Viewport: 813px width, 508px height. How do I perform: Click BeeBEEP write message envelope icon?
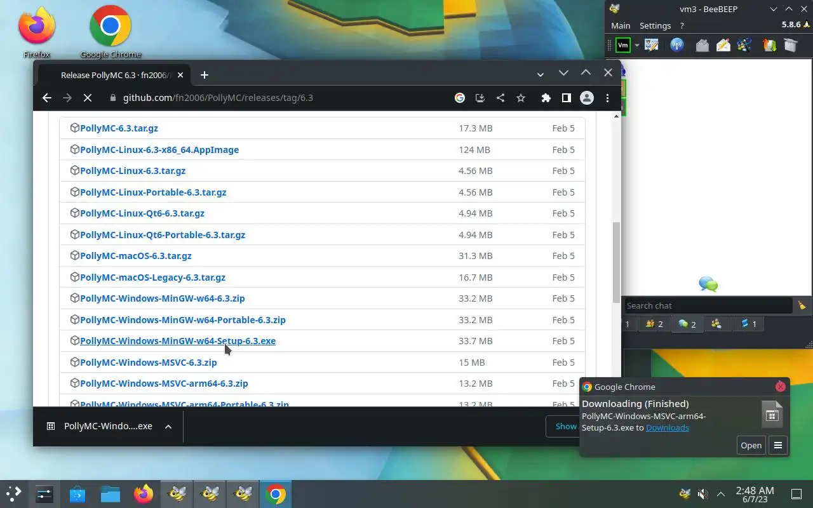[x=723, y=45]
